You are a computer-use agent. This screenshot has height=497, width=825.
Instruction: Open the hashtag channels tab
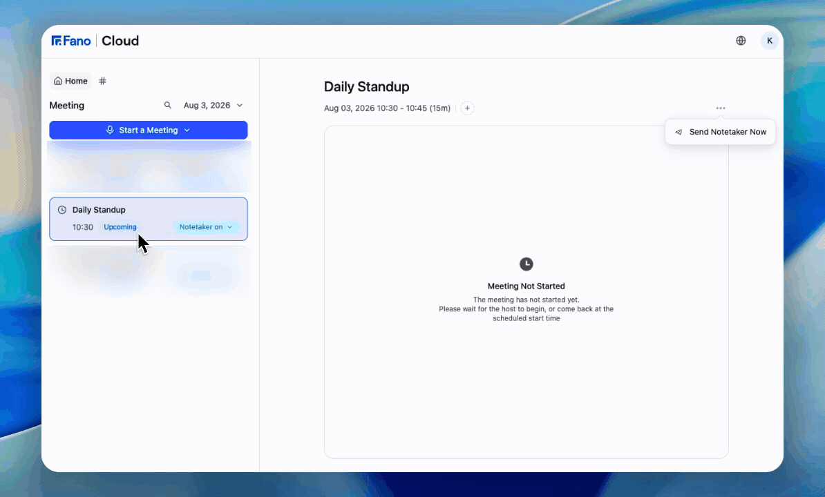(102, 81)
